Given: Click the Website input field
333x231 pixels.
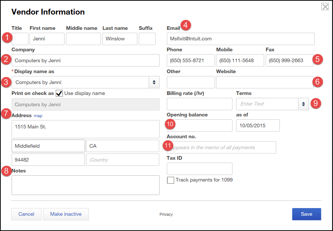Looking at the screenshot, I should (x=264, y=82).
